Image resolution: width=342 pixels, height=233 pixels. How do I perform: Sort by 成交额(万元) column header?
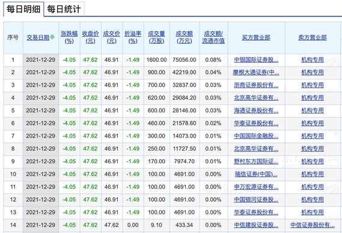[x=185, y=37]
